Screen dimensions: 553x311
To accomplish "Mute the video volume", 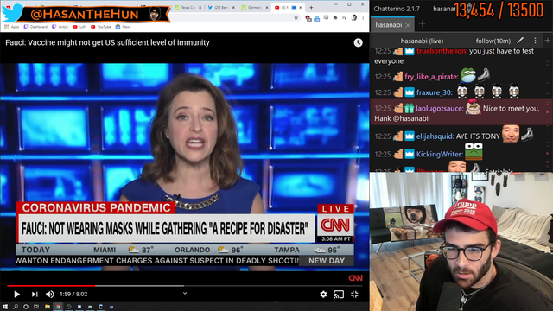I will pyautogui.click(x=50, y=294).
